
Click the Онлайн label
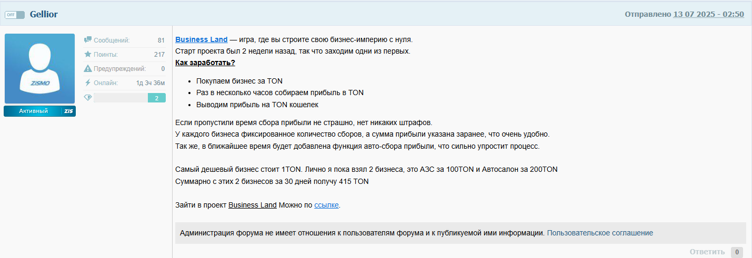[x=106, y=82]
